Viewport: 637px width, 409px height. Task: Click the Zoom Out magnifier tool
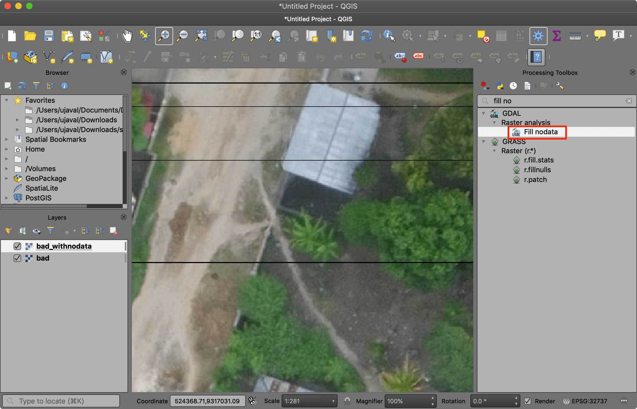pos(182,36)
